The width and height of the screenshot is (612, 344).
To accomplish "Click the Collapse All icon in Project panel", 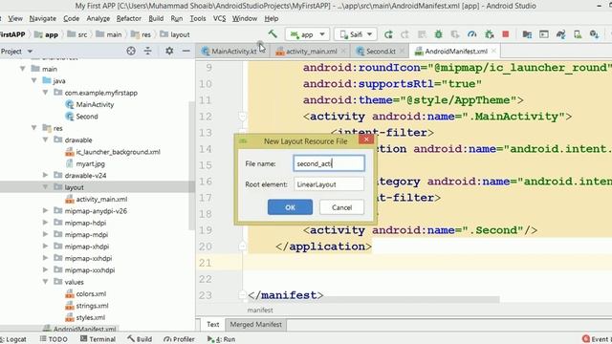I will pyautogui.click(x=147, y=51).
